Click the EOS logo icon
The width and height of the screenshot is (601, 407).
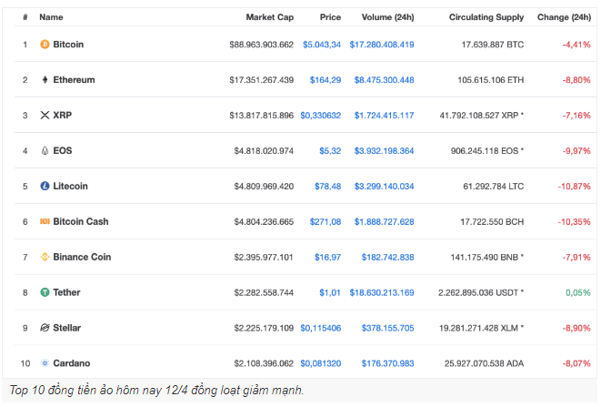(45, 151)
